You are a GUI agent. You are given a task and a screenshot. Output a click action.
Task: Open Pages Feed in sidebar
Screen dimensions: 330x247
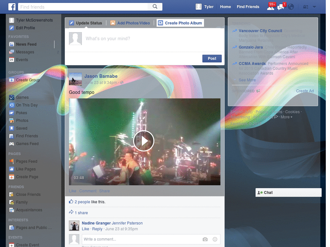pos(26,161)
